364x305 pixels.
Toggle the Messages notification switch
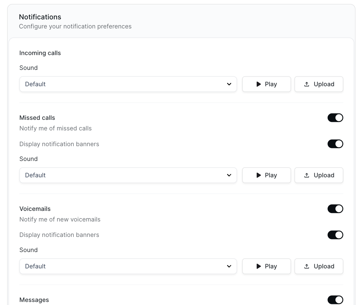tap(335, 300)
